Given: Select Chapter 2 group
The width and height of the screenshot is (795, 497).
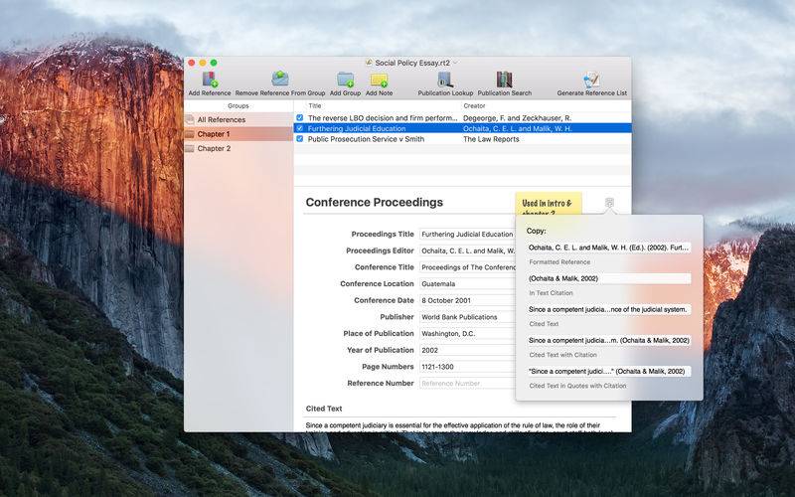Looking at the screenshot, I should (238, 148).
